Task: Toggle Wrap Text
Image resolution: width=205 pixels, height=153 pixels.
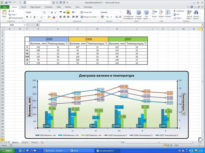Action: click(x=86, y=12)
